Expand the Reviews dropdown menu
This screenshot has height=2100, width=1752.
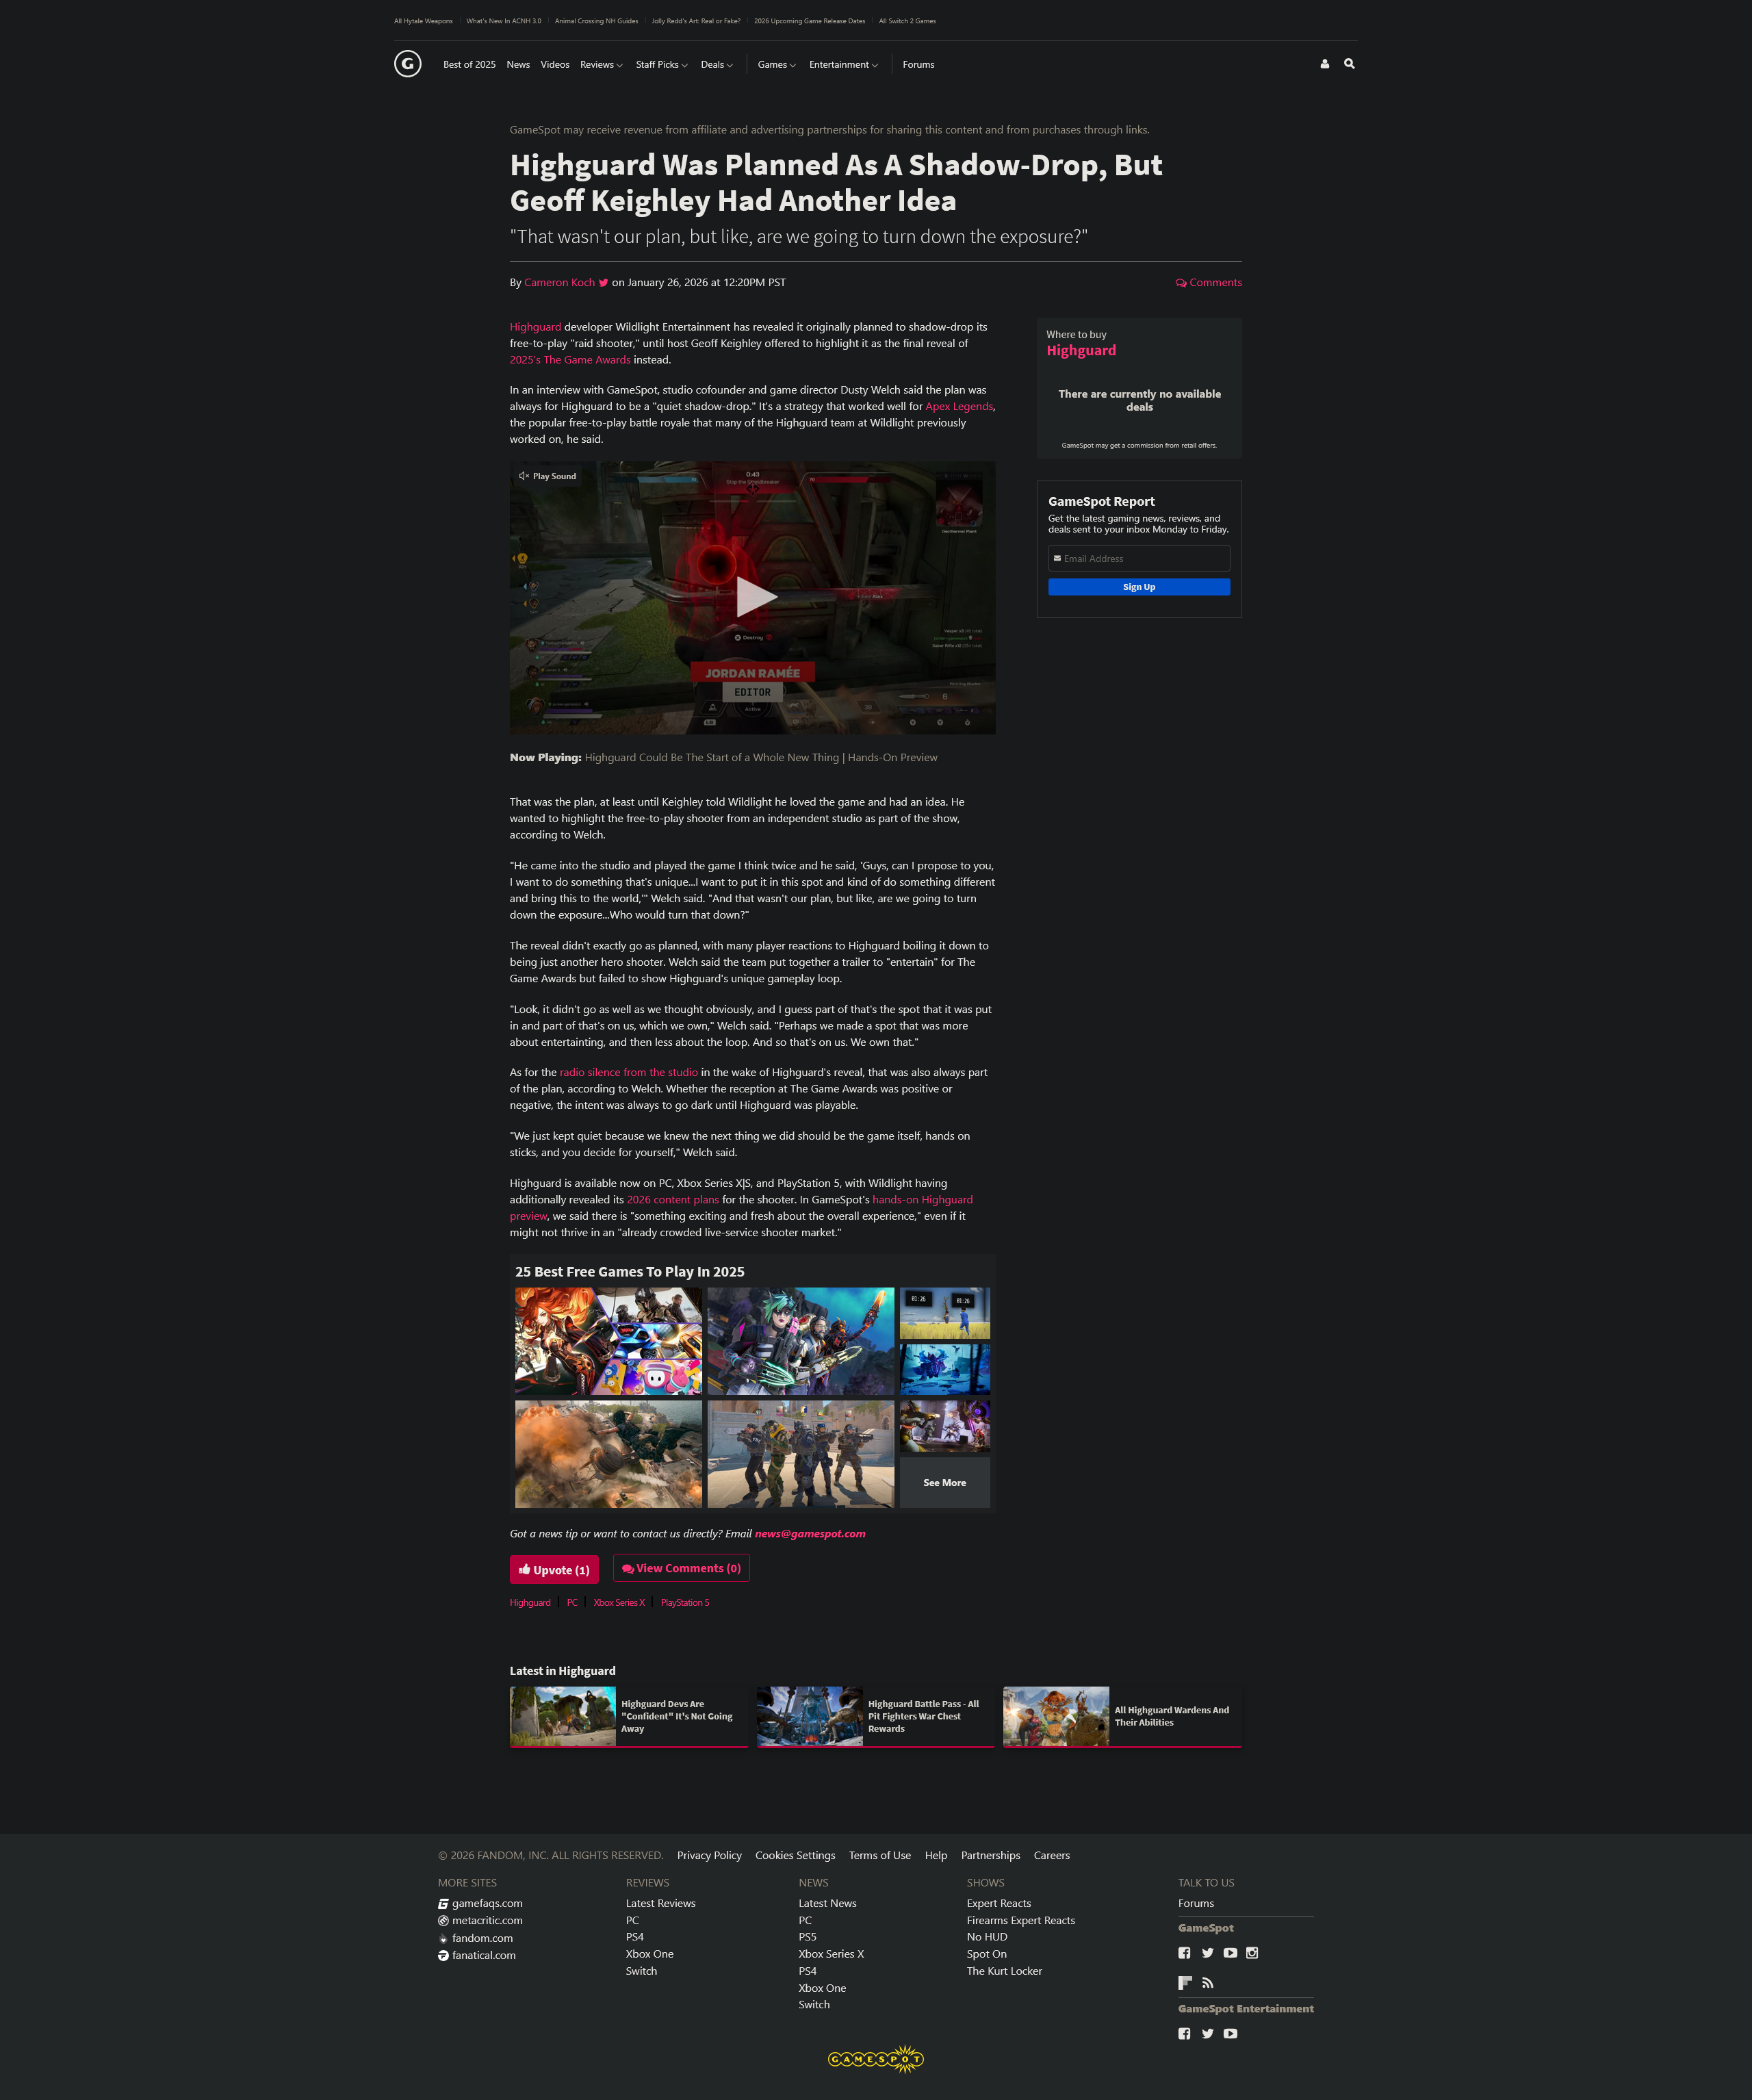(x=601, y=65)
